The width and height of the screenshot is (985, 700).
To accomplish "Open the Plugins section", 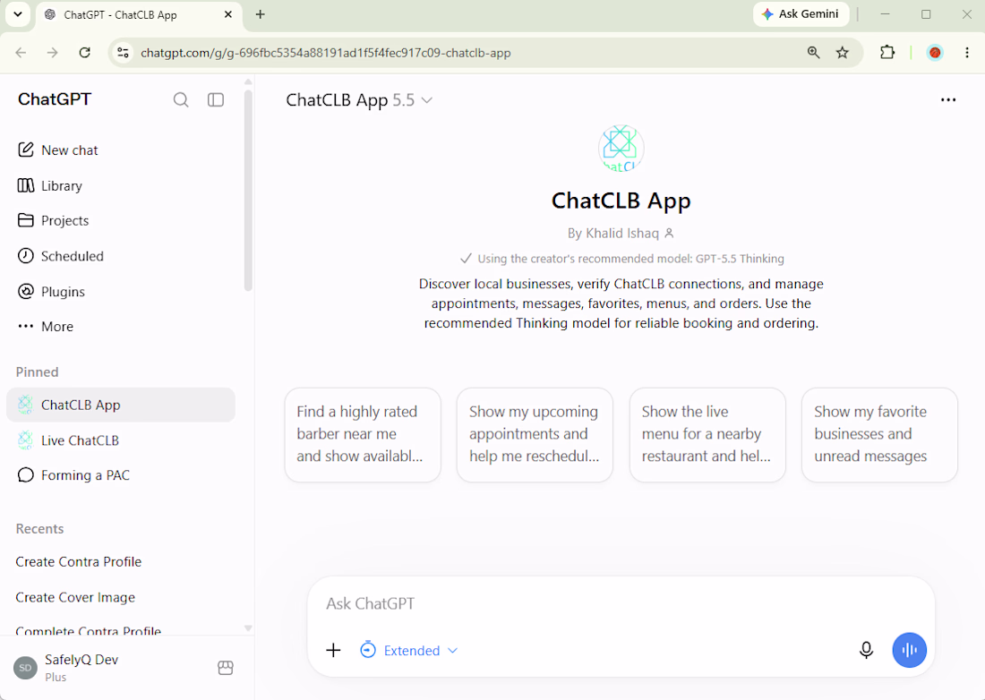I will [x=121, y=291].
